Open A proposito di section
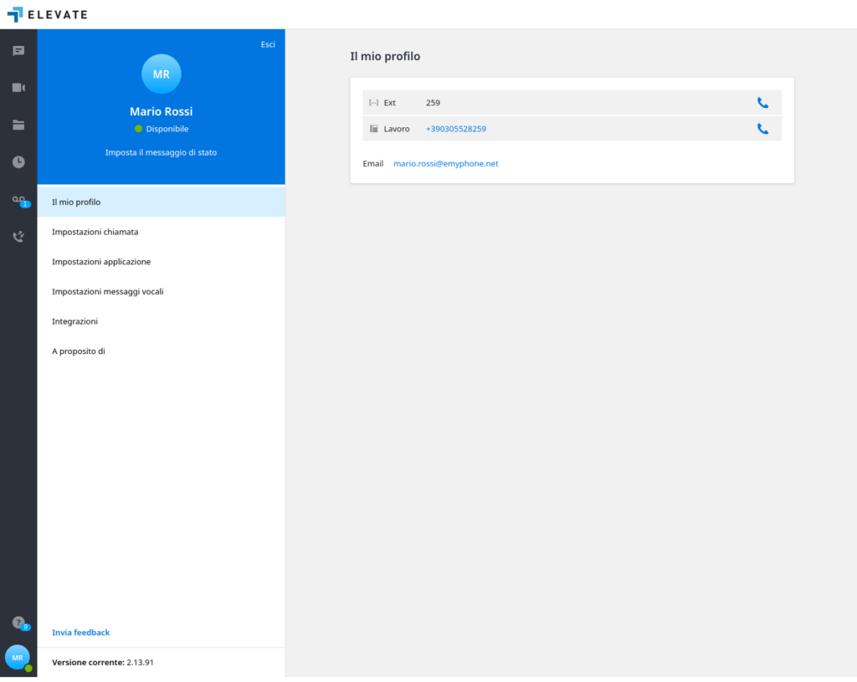 tap(76, 351)
